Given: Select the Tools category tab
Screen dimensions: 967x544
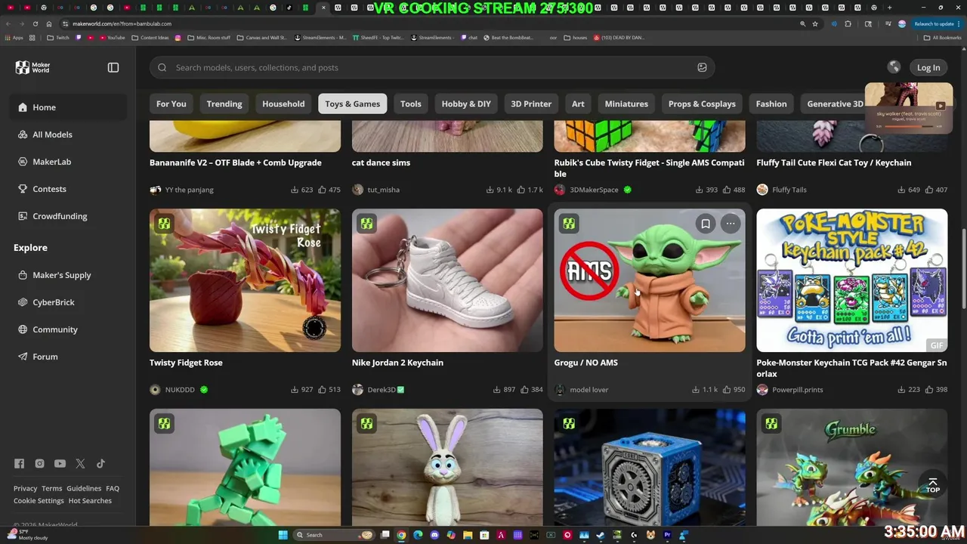Looking at the screenshot, I should tap(411, 104).
